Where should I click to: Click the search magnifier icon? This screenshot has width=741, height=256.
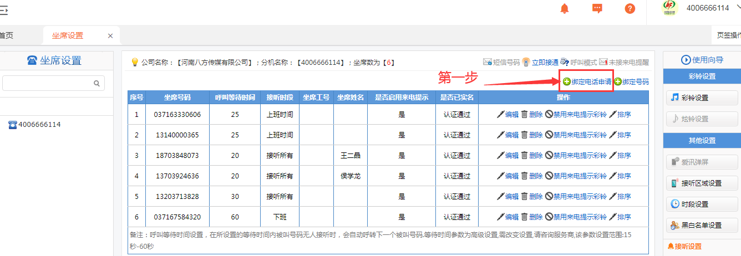point(97,83)
